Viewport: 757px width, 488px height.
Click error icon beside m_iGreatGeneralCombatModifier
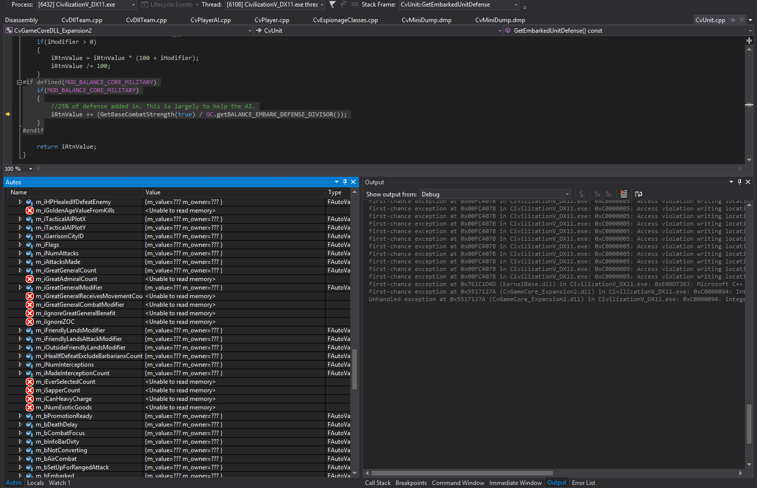pos(30,305)
